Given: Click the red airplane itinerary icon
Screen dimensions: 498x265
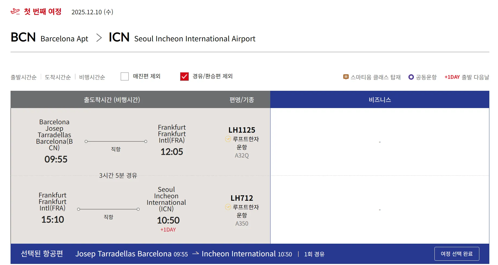Looking at the screenshot, I should tap(15, 11).
